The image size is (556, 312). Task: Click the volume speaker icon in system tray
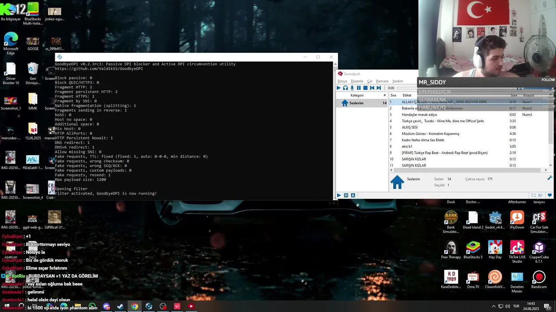(x=507, y=306)
